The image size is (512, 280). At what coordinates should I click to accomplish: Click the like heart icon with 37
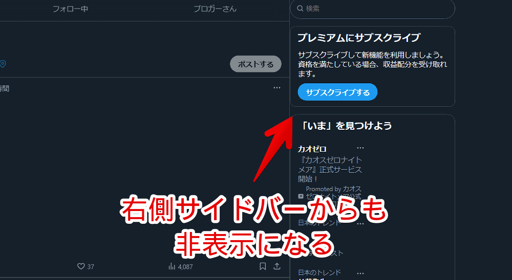(x=81, y=266)
